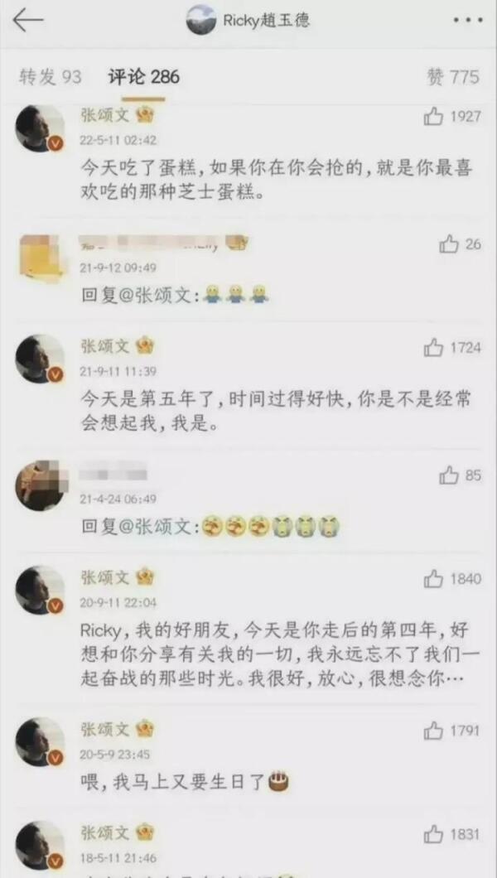The image size is (497, 878).
Task: Open 张颂文 avatar on cheesecake comment
Action: click(39, 128)
